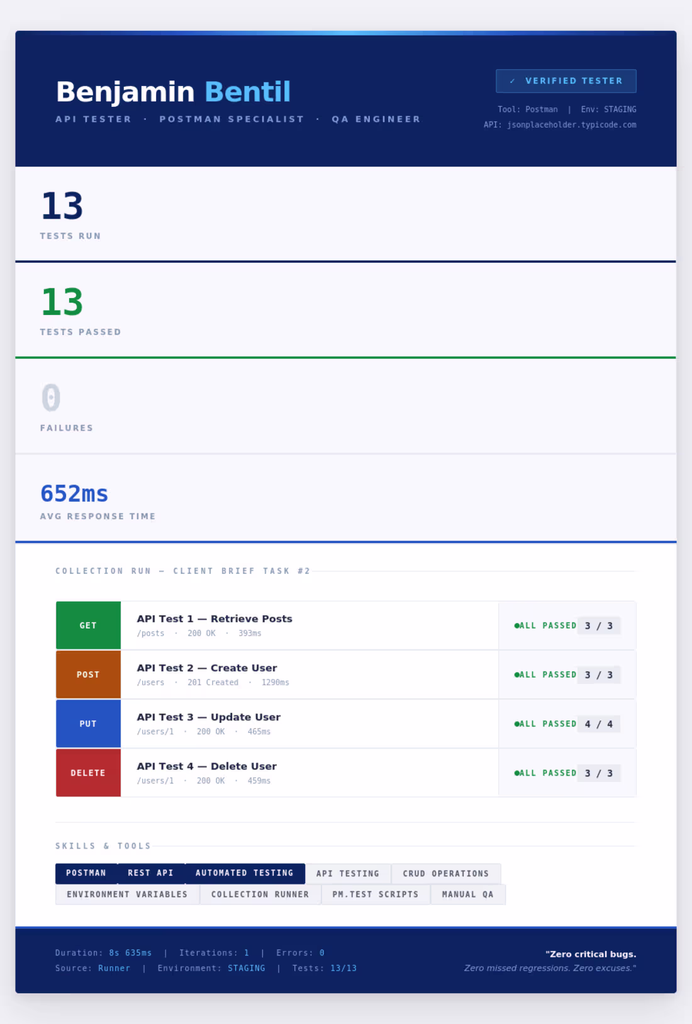Screen dimensions: 692x1024
Task: Click the /users 201 Created 1290ms details
Action: [213, 683]
